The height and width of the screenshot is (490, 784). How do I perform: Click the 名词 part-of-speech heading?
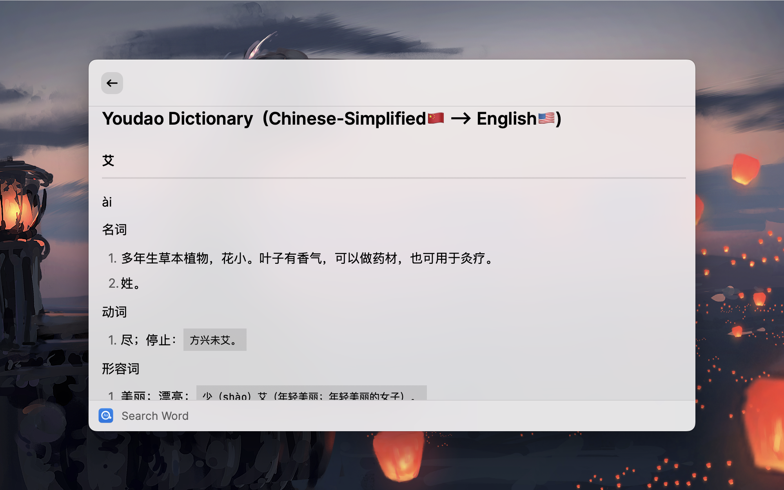pos(114,230)
